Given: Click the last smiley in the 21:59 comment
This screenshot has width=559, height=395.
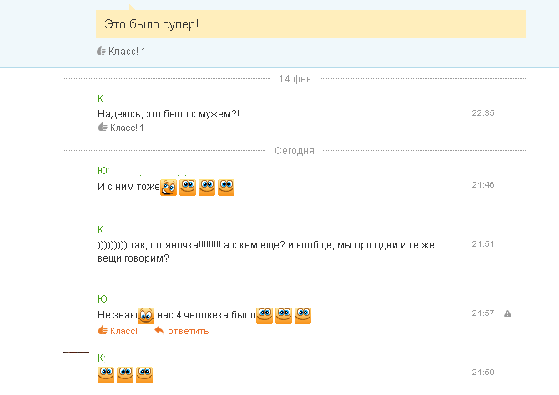Looking at the screenshot, I should pos(144,375).
